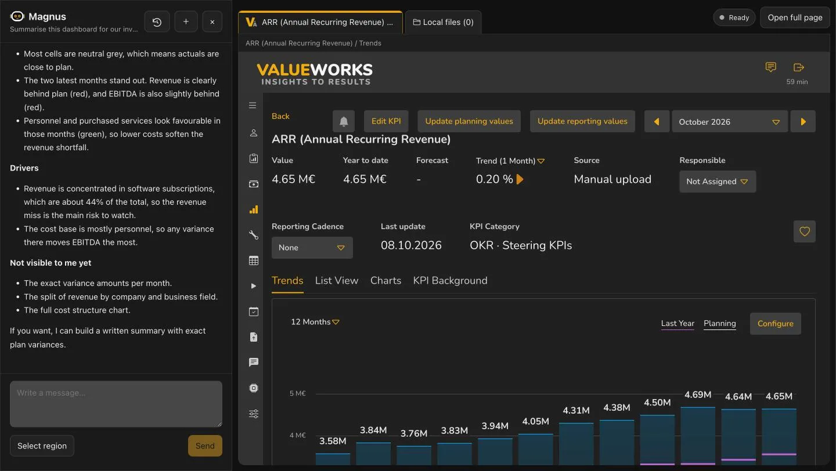The height and width of the screenshot is (471, 836).
Task: Click the Configure chart button
Action: tap(775, 324)
